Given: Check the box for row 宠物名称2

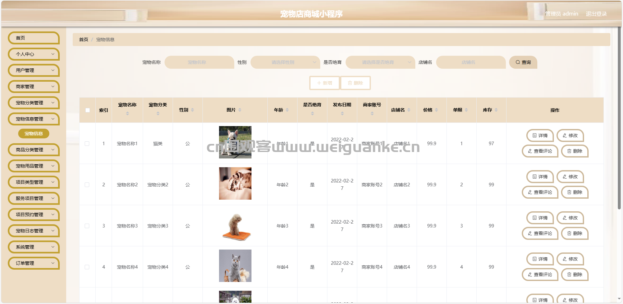Looking at the screenshot, I should pyautogui.click(x=87, y=185).
